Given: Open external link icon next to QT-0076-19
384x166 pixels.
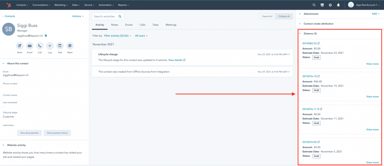Looking at the screenshot, I should (319, 76).
